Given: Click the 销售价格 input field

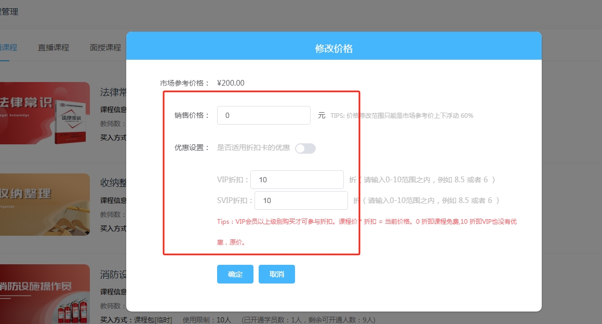Looking at the screenshot, I should (263, 115).
